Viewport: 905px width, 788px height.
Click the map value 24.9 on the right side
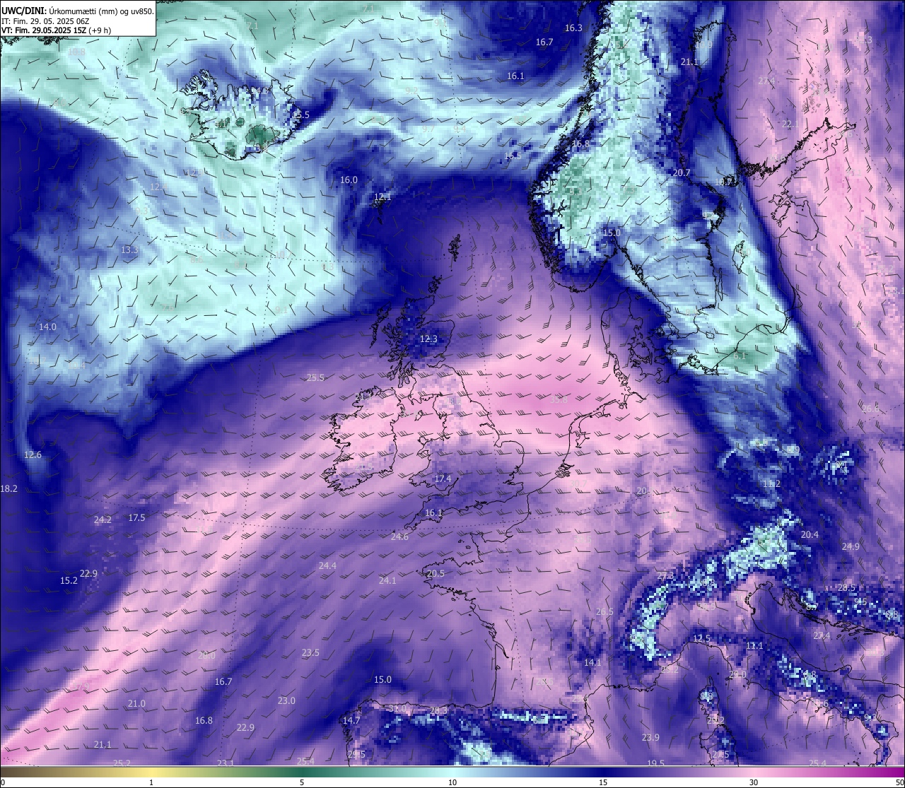coord(851,547)
